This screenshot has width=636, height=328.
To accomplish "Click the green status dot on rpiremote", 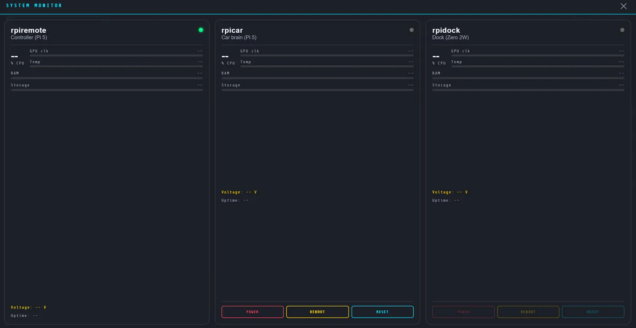I will (201, 30).
